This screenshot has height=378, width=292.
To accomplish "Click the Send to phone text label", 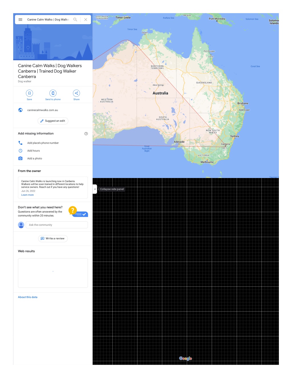I will [x=53, y=99].
